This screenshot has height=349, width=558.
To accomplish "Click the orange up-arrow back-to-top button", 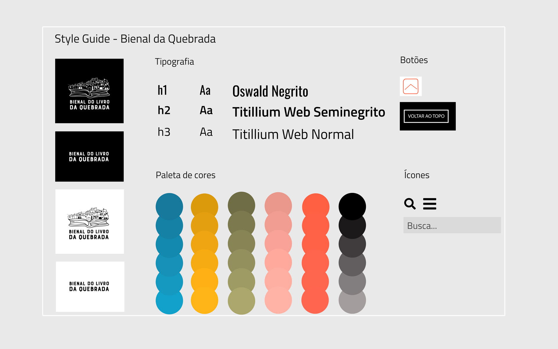I will click(x=411, y=86).
